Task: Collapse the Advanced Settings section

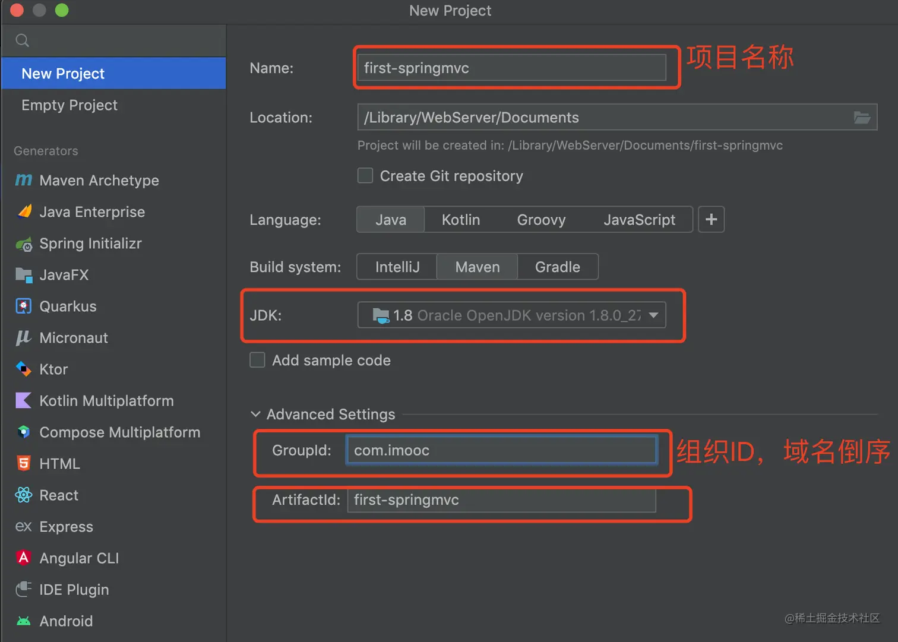Action: pos(256,414)
